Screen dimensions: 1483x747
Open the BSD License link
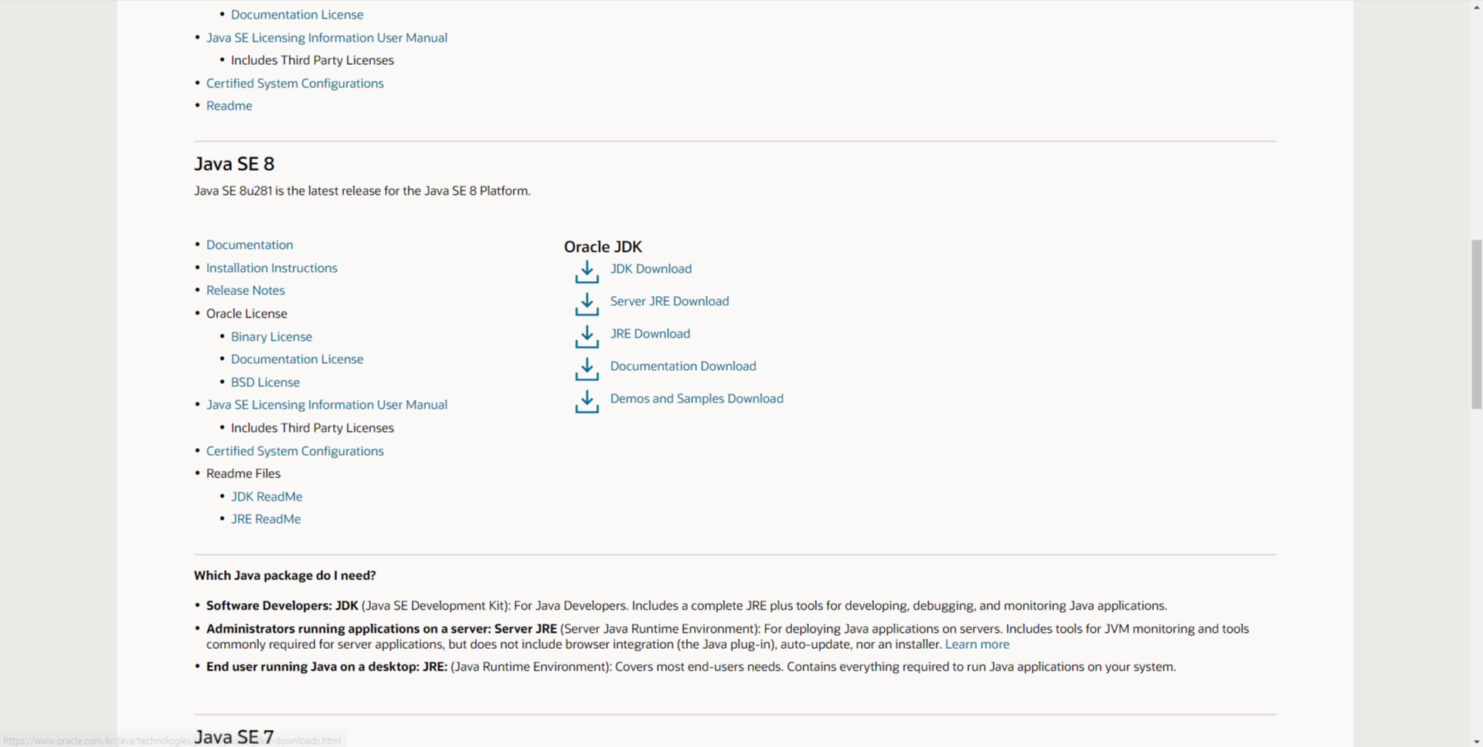coord(265,382)
